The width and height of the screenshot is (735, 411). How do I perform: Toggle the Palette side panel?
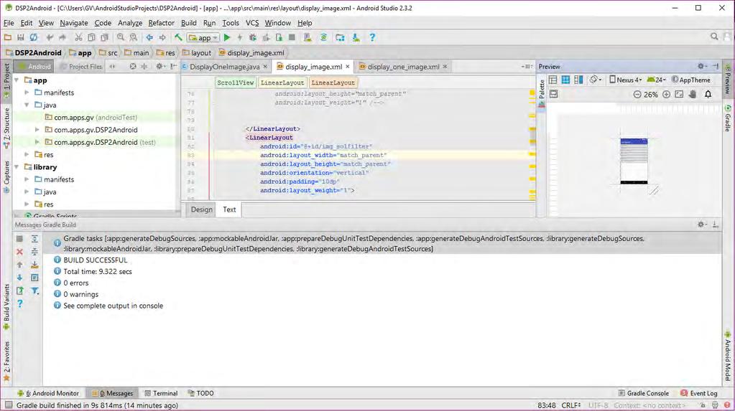point(542,94)
